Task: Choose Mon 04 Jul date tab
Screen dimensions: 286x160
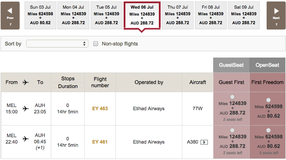Action: (73, 15)
